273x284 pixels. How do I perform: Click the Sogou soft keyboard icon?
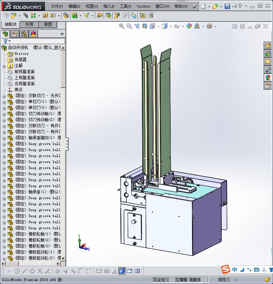pyautogui.click(x=257, y=270)
